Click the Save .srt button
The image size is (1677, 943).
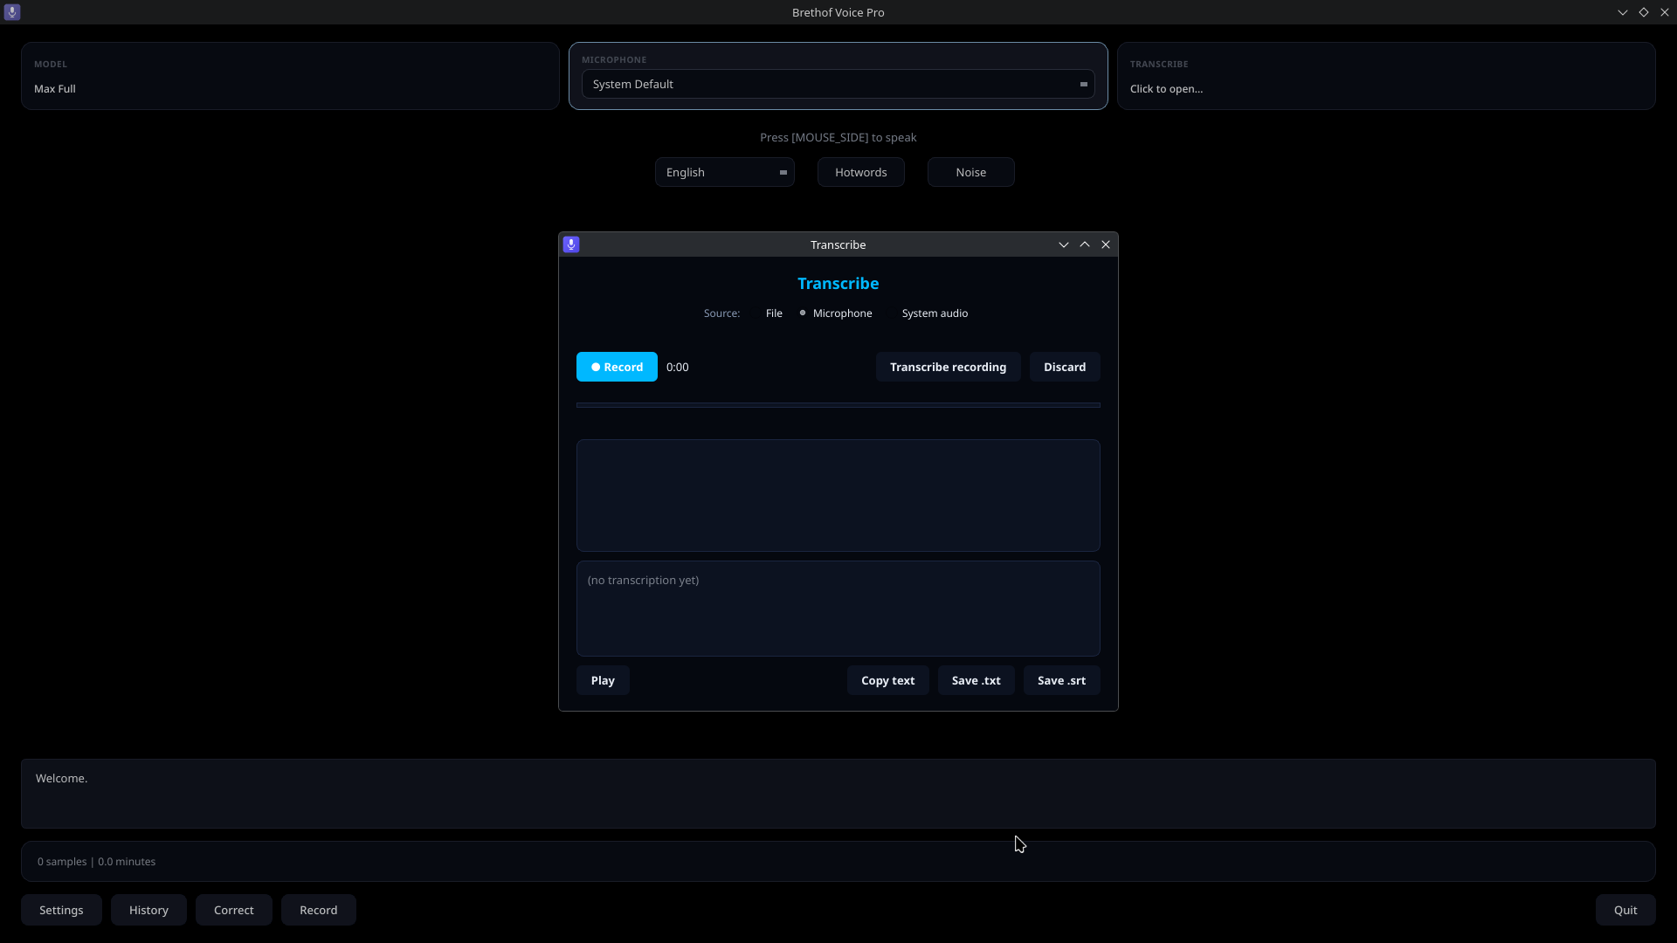[1061, 680]
